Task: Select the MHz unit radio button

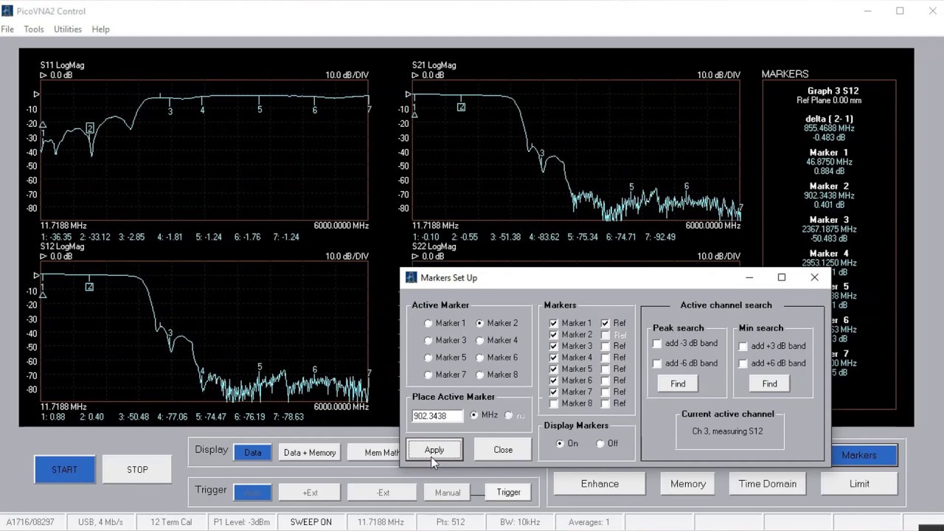Action: [x=474, y=415]
